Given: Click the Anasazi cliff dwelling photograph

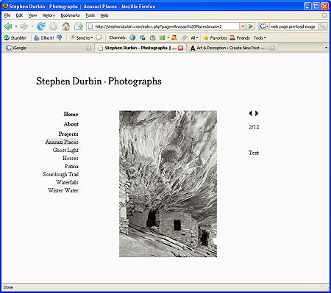Looking at the screenshot, I should pos(168,184).
